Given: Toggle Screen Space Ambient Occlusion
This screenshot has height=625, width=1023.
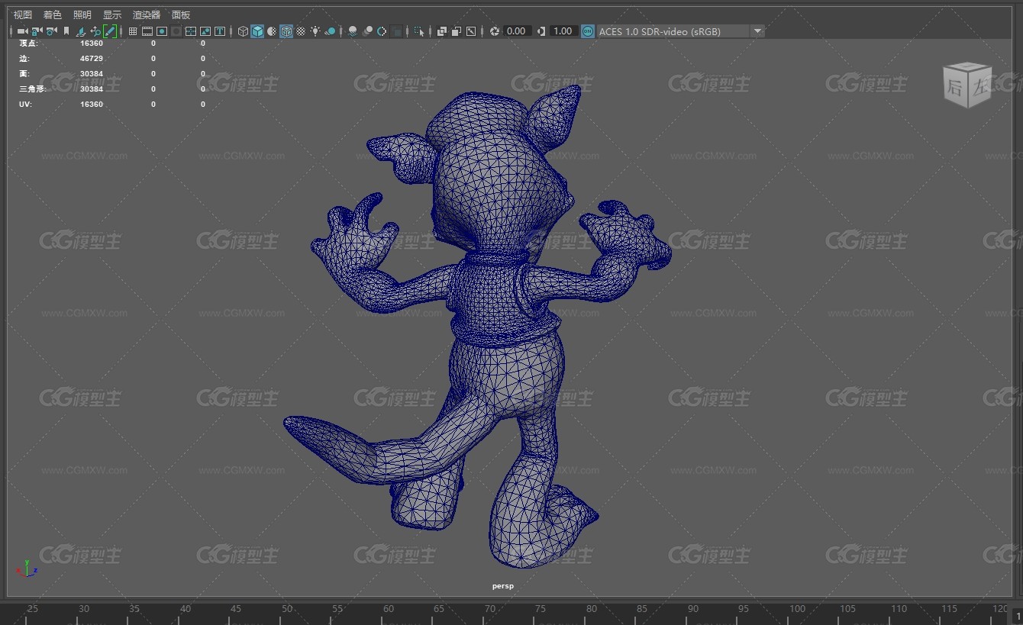Looking at the screenshot, I should (x=353, y=31).
